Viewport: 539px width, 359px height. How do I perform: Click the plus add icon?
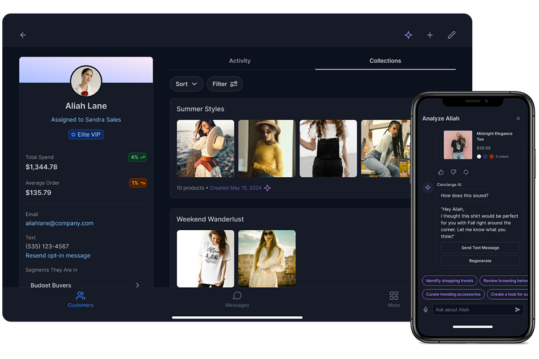click(x=430, y=35)
